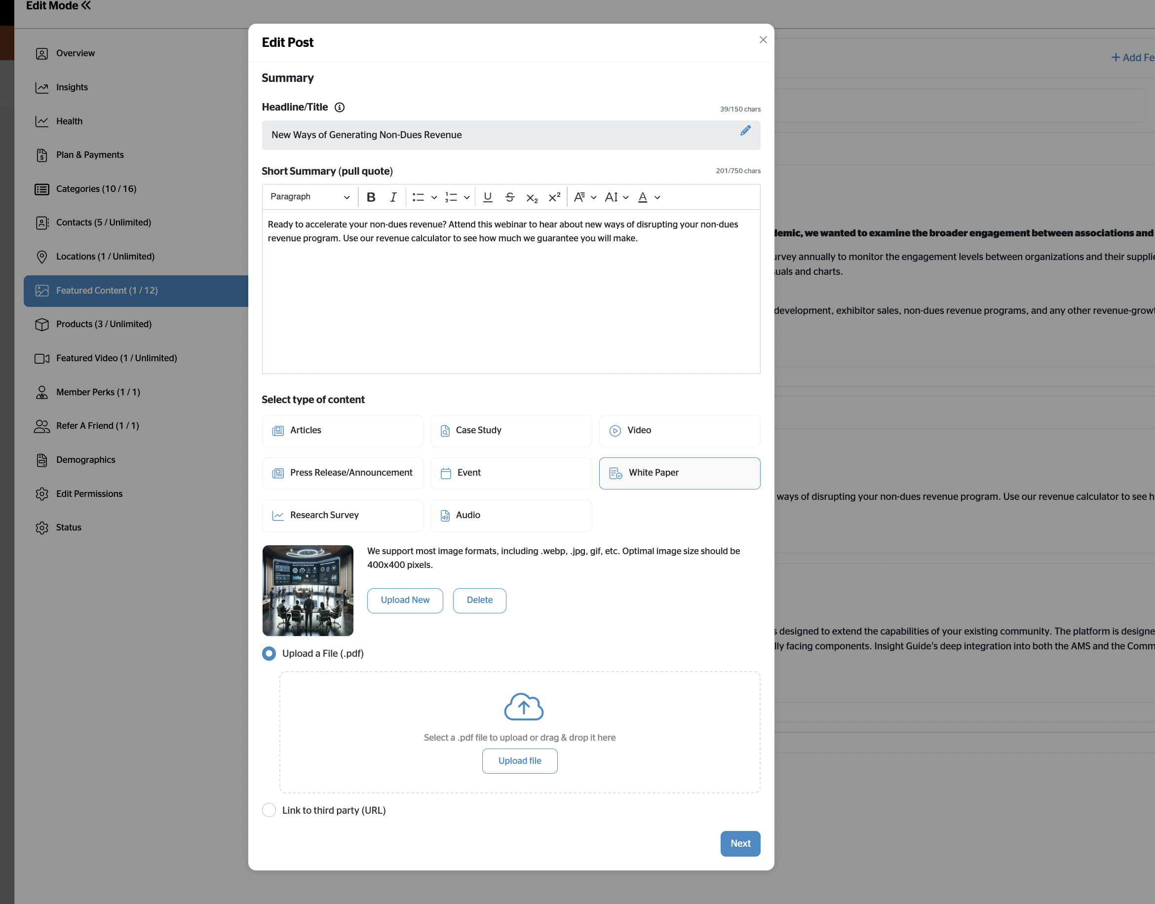Click the Next button

click(740, 844)
